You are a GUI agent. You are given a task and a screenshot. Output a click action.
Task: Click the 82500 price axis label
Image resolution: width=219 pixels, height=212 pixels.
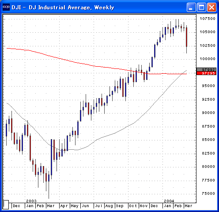208,153
